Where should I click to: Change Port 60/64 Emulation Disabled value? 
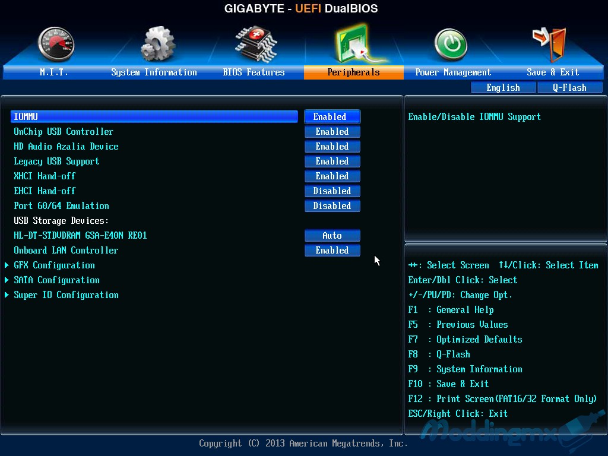click(x=332, y=205)
